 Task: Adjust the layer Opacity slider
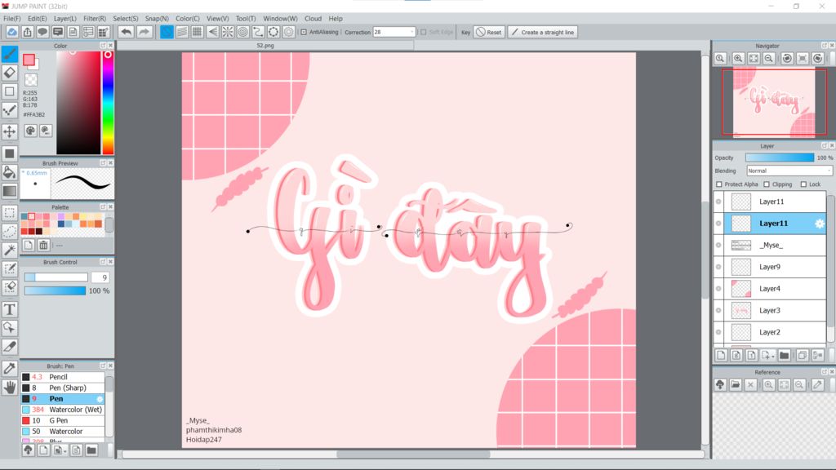780,157
